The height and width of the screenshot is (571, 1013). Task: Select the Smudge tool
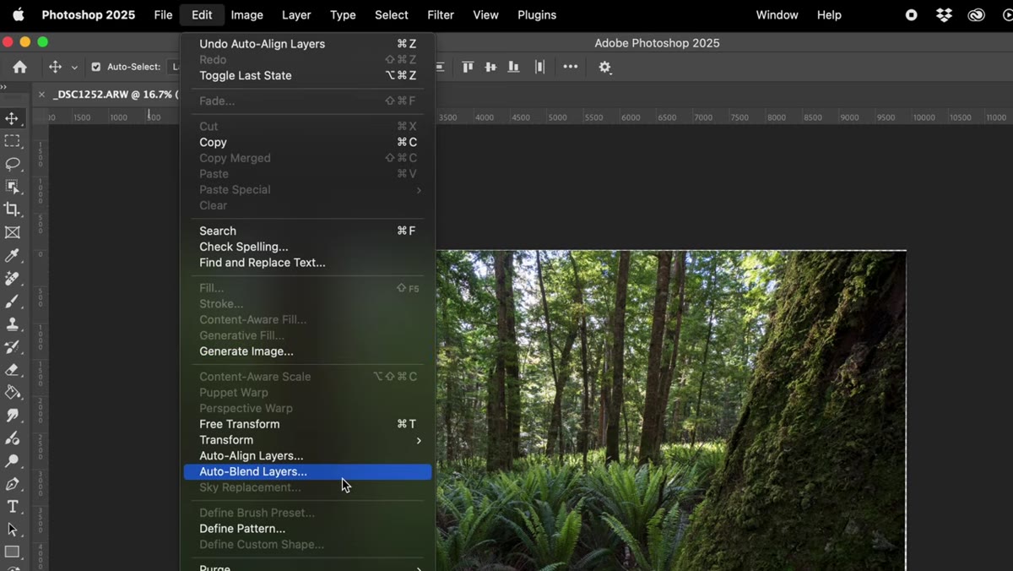(x=12, y=415)
